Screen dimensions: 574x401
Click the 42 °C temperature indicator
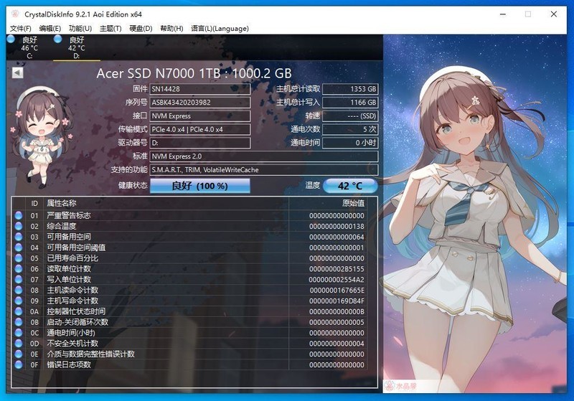(350, 186)
